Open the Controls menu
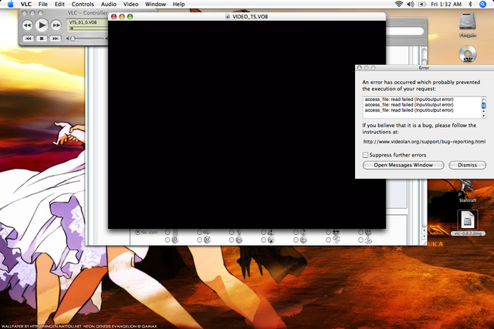Viewport: 494px width, 329px height. click(83, 4)
